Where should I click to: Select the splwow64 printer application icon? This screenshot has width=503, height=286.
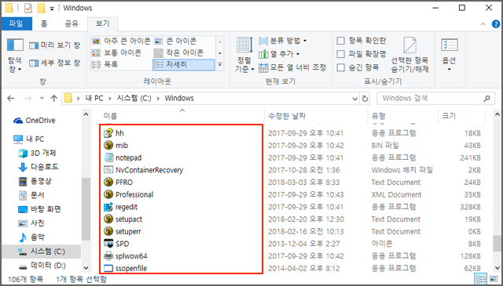(108, 256)
